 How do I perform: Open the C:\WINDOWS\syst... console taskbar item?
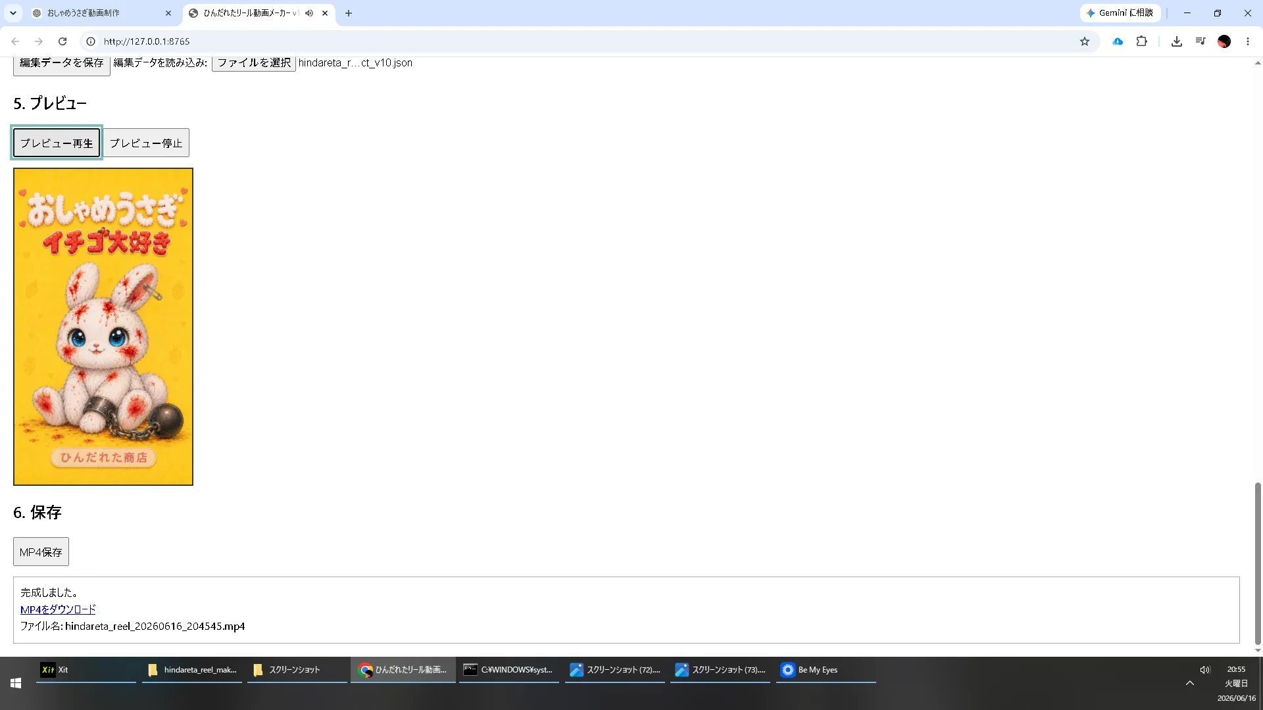pyautogui.click(x=509, y=670)
